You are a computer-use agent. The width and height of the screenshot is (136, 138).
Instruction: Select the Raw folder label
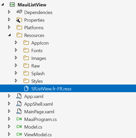[36, 66]
